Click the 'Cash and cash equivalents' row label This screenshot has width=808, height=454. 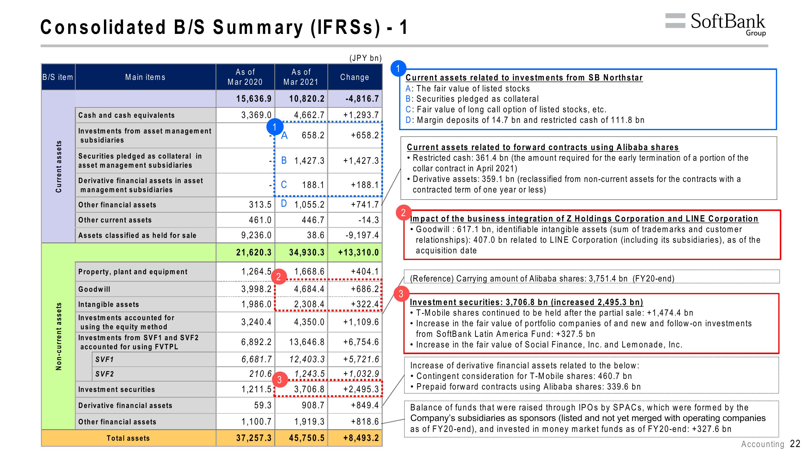pos(126,115)
